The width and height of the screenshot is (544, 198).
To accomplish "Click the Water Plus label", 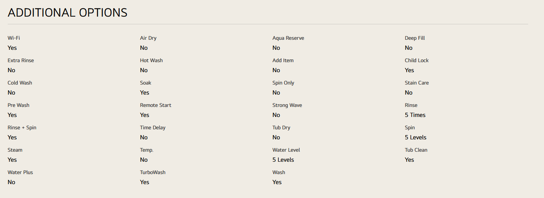I will (x=20, y=173).
